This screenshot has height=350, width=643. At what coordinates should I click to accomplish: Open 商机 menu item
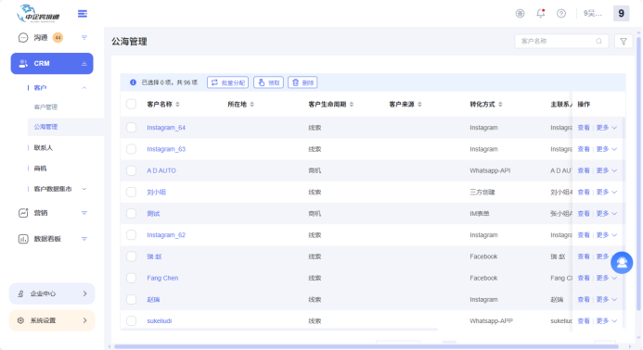40,169
